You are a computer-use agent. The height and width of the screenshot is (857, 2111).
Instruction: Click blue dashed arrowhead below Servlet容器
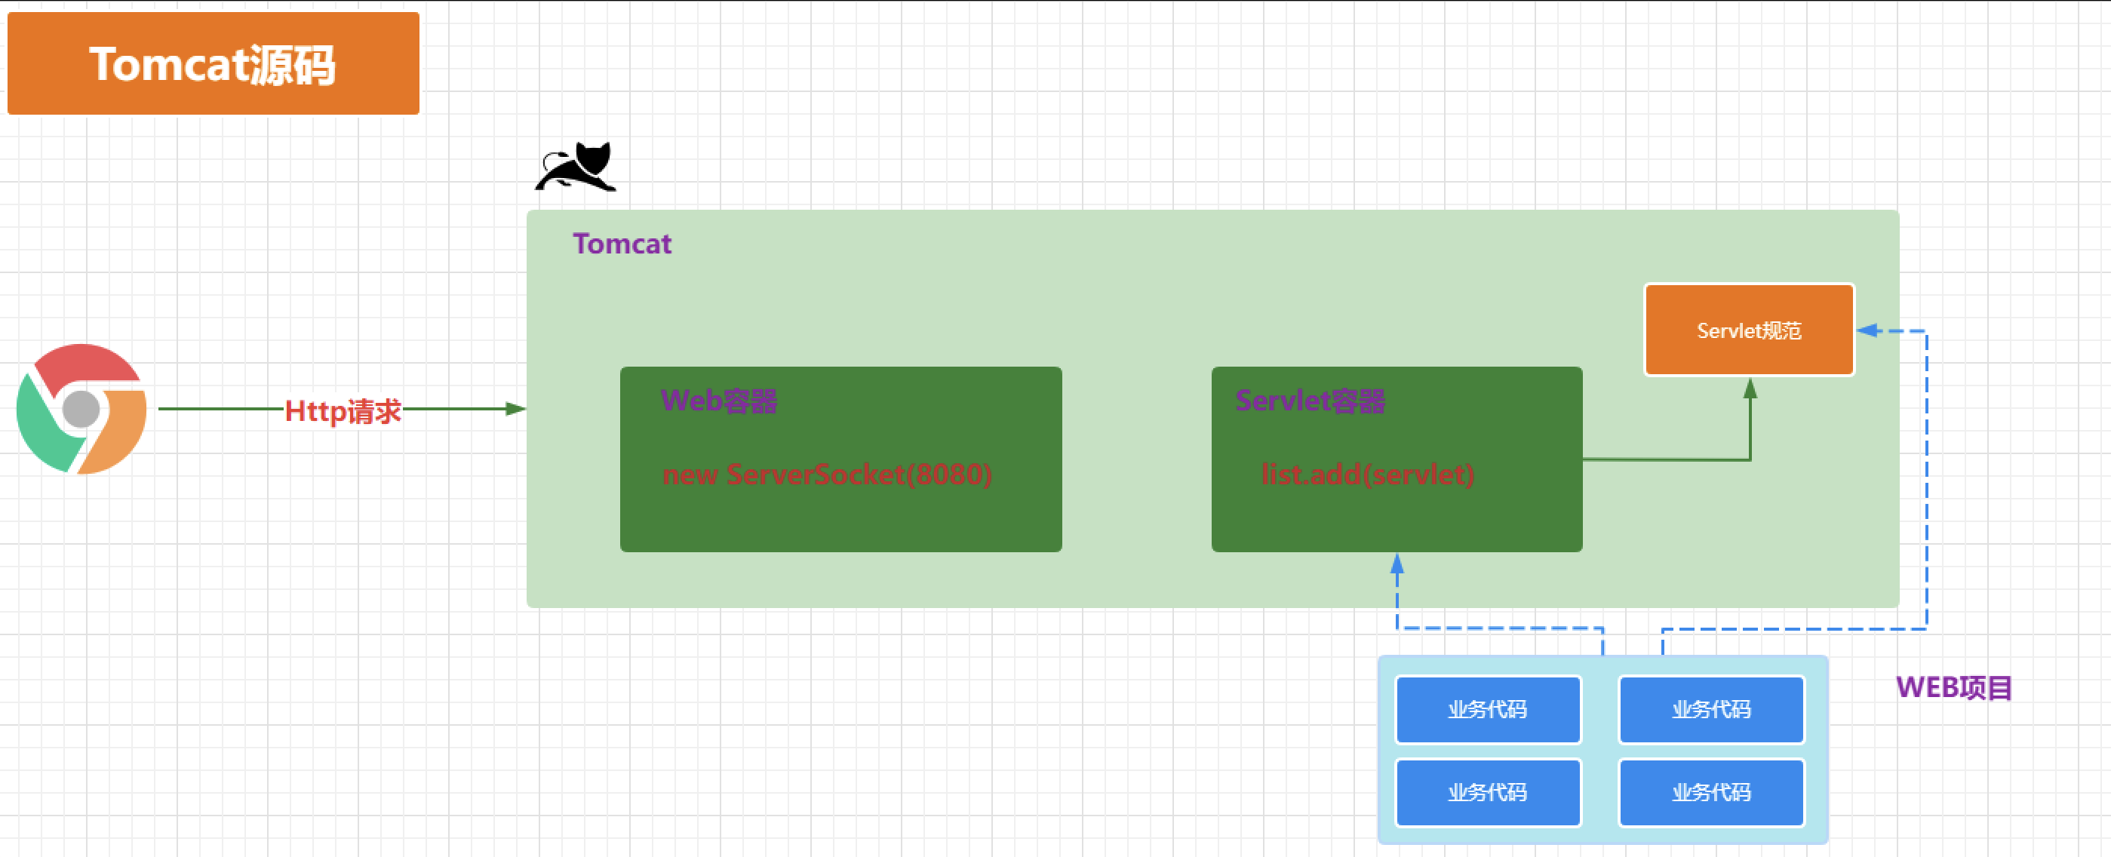[1397, 564]
